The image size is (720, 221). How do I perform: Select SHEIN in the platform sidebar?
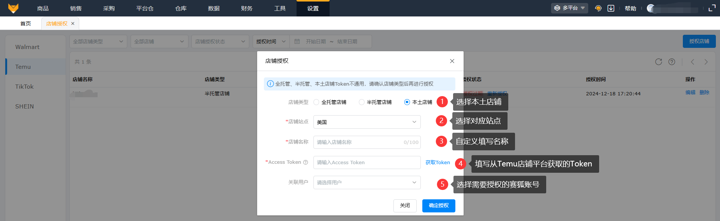click(36, 106)
